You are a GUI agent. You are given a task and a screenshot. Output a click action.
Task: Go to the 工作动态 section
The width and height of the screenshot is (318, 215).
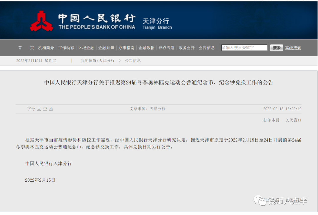[66, 48]
